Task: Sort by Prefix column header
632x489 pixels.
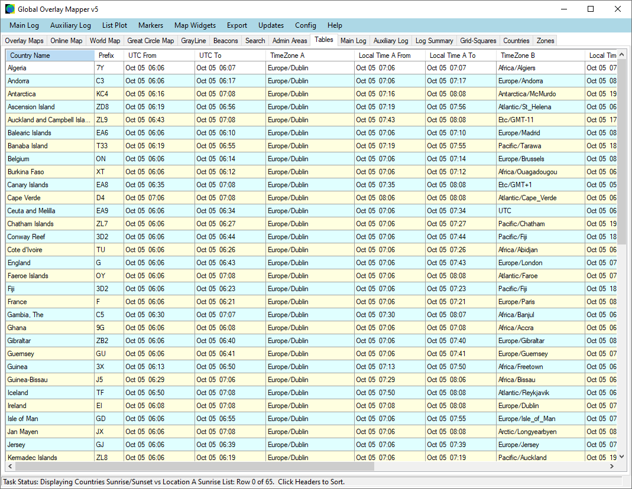Action: (109, 56)
